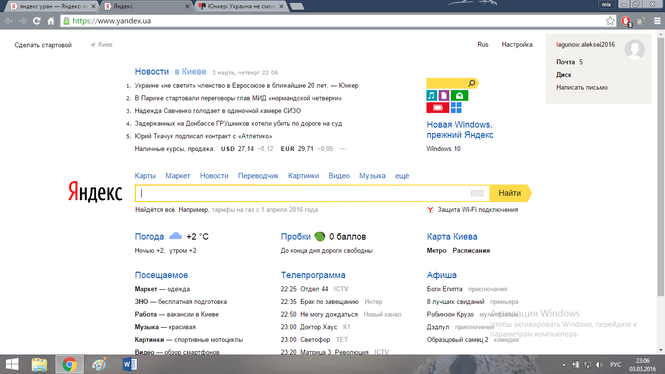The width and height of the screenshot is (665, 374).
Task: Open the Написать письмо link
Action: [582, 88]
